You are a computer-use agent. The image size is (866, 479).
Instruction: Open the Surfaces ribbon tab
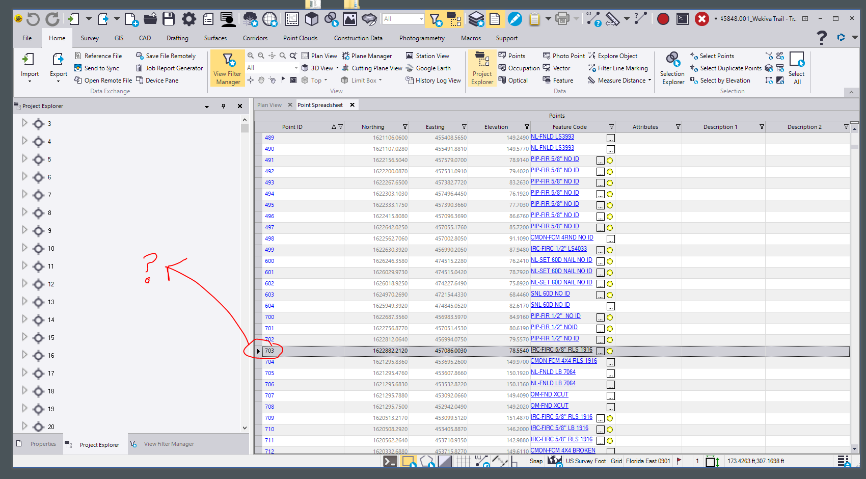[x=215, y=38]
